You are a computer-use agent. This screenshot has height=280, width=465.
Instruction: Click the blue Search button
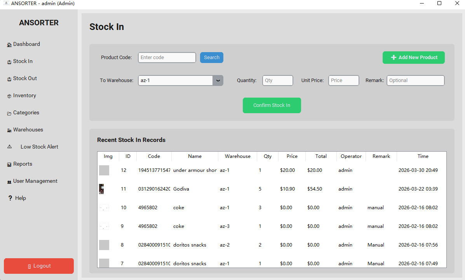point(212,58)
